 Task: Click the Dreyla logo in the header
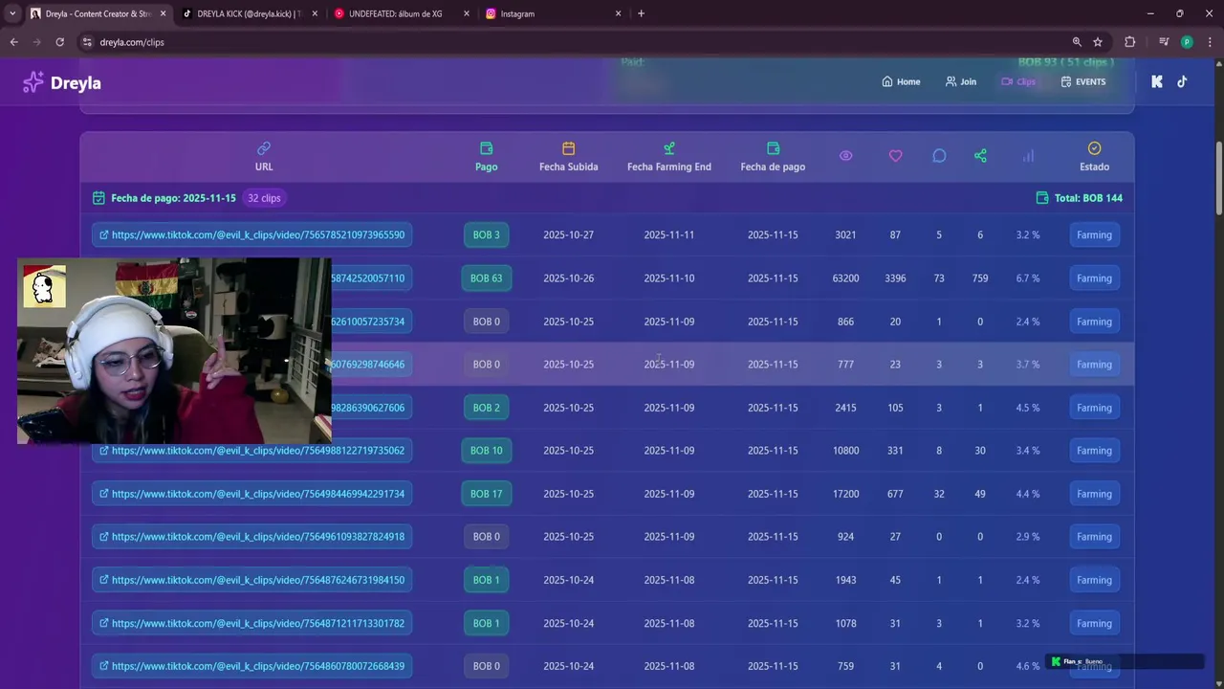pyautogui.click(x=62, y=82)
